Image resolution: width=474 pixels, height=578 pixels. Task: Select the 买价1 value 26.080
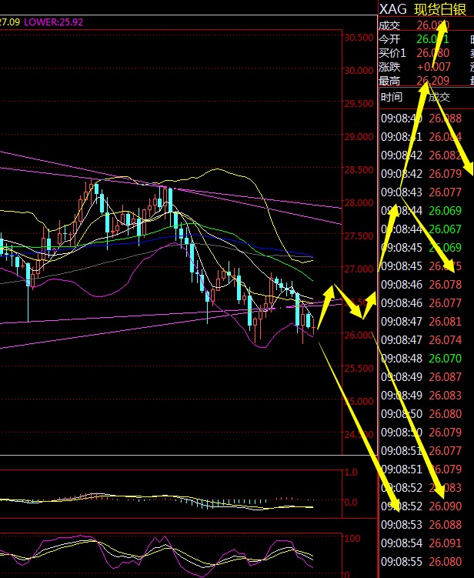pos(433,53)
